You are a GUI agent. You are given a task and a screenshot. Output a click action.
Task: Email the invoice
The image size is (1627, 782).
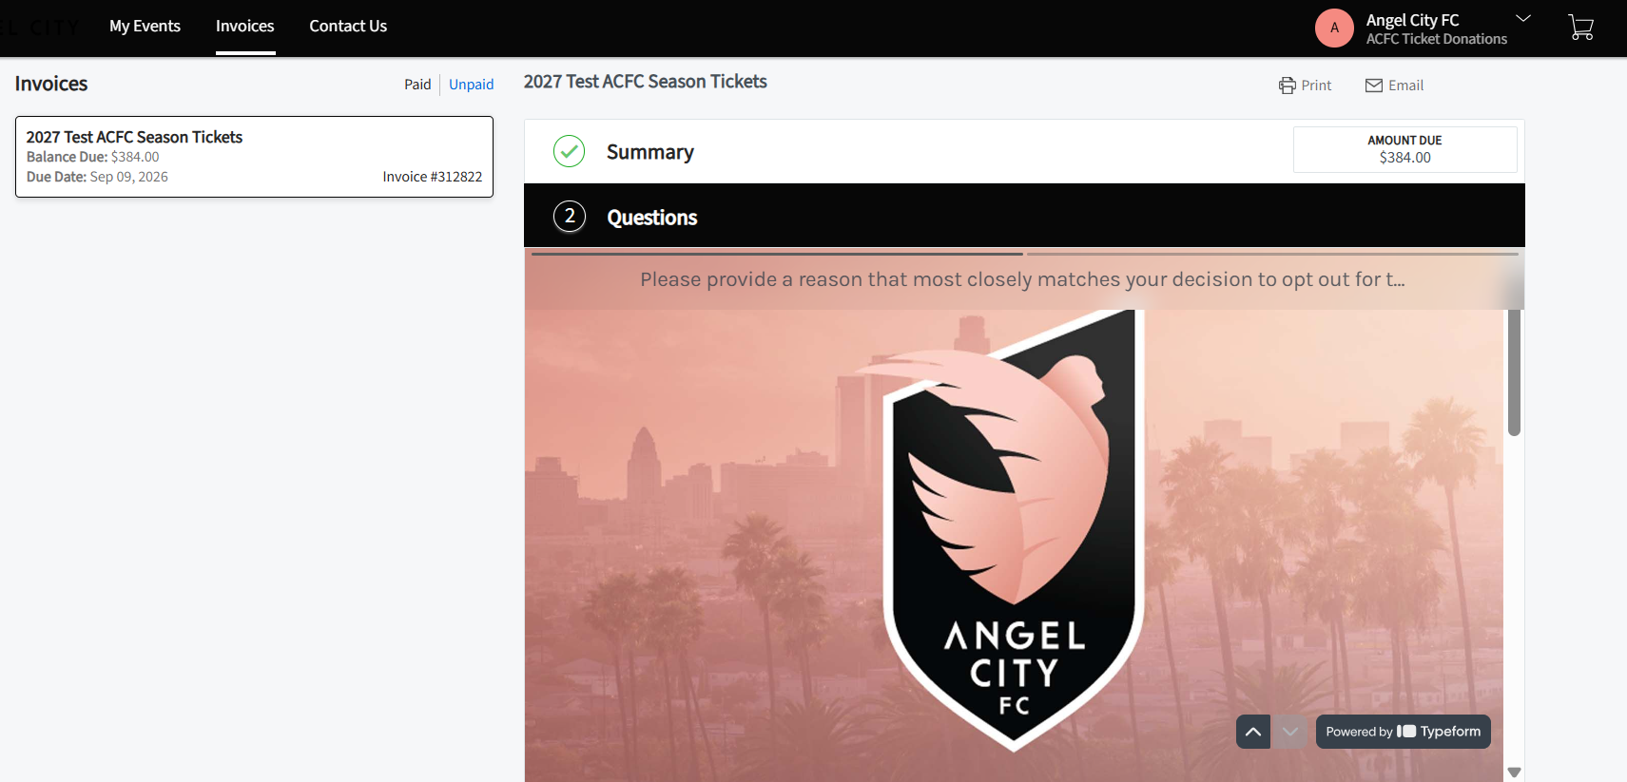point(1394,86)
